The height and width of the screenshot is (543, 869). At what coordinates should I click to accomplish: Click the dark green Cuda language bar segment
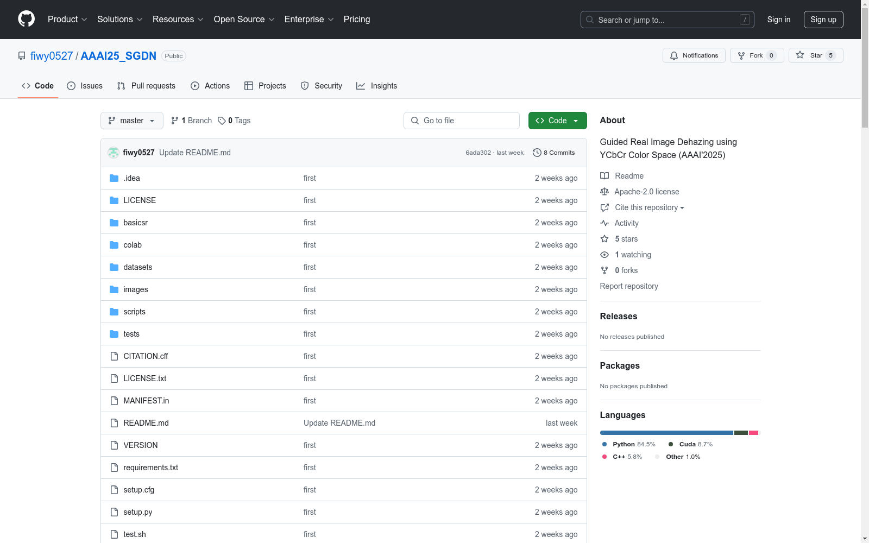coord(741,433)
